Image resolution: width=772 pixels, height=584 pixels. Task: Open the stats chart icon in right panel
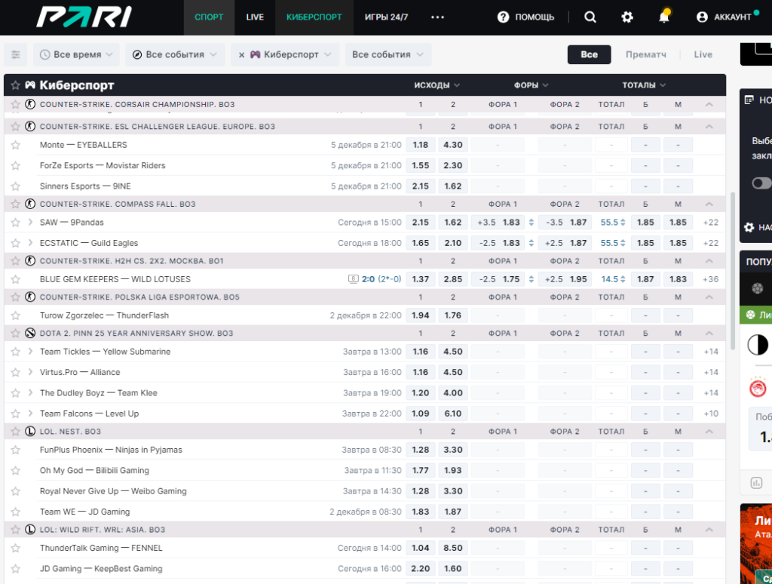(x=757, y=483)
